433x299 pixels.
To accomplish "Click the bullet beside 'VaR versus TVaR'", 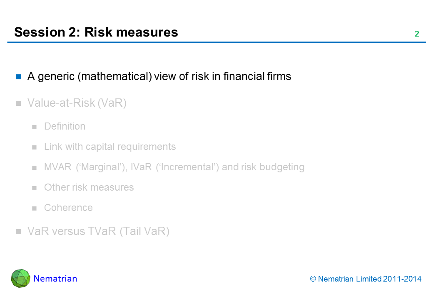I will [18, 232].
